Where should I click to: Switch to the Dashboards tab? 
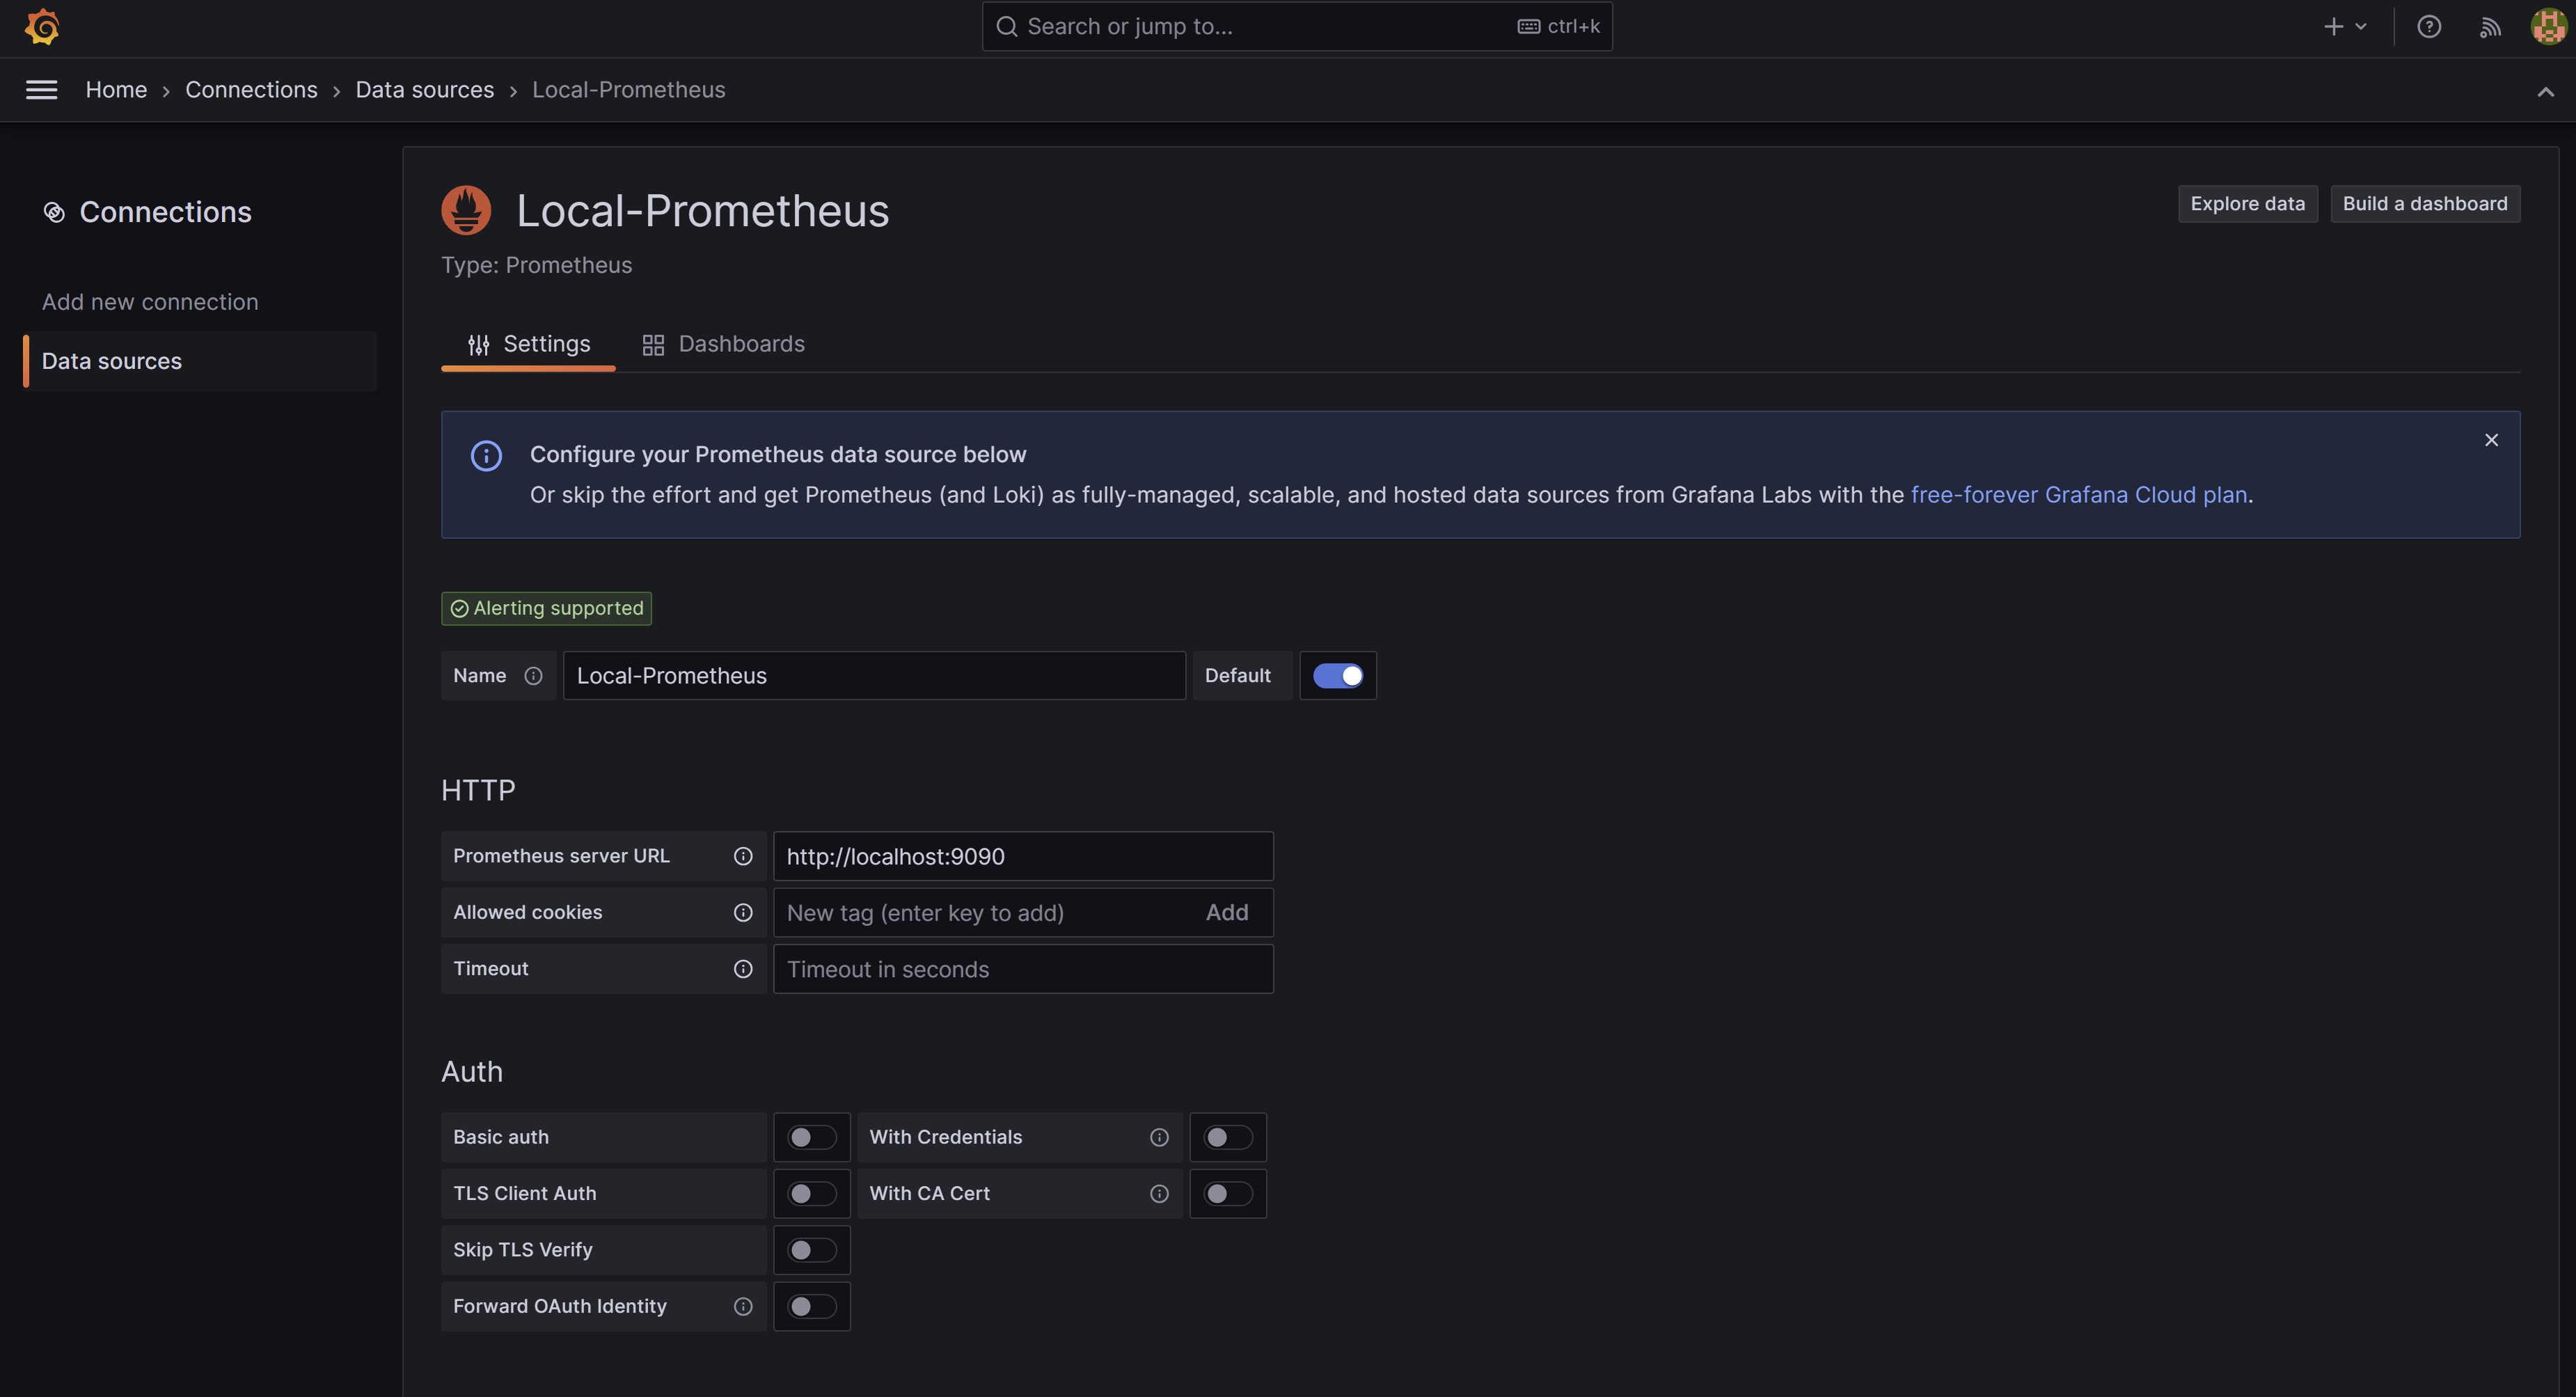click(x=723, y=344)
